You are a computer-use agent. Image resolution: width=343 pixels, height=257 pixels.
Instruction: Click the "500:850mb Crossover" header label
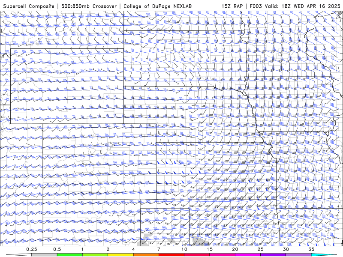coord(89,6)
